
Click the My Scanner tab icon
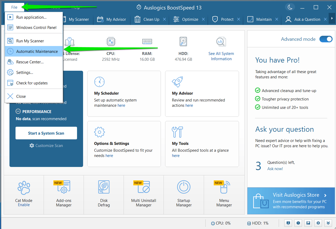[64, 19]
